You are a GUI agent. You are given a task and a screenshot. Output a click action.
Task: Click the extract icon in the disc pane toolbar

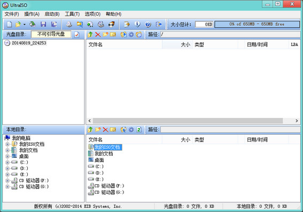[x=123, y=35]
